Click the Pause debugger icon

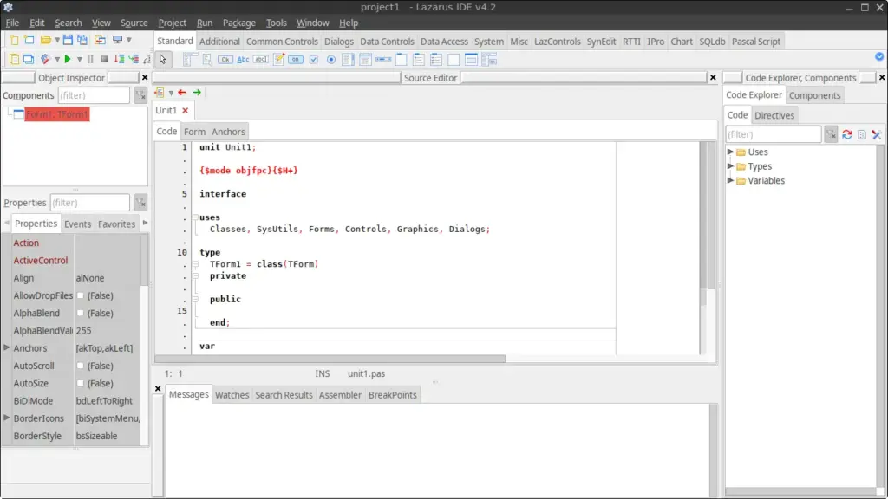pyautogui.click(x=90, y=60)
